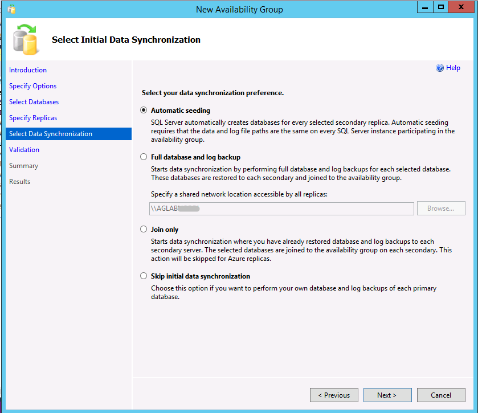Viewport: 478px width, 413px height.
Task: Click the database synchronization wizard header icon
Action: [x=23, y=39]
